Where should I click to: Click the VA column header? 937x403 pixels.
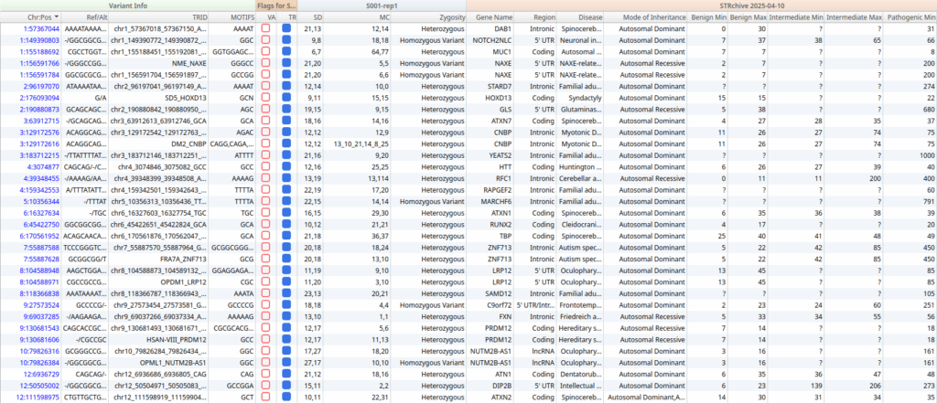point(266,17)
